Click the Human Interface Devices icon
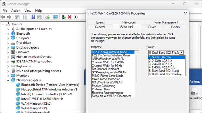The width and height of the screenshot is (202, 113). click(x=13, y=57)
